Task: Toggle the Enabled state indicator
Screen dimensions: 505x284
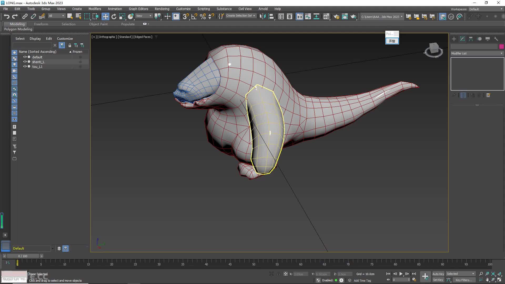Action: [x=336, y=280]
